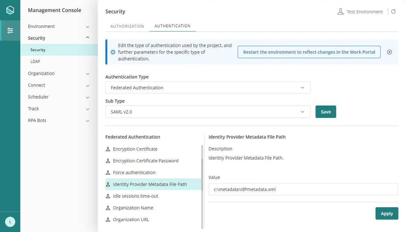Screen dimensions: 406x232
Task: Click the icon beside Encryption Certificate Password
Action: point(108,161)
